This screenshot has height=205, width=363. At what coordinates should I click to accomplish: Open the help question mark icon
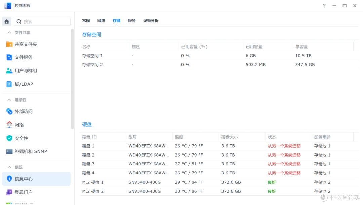(x=324, y=6)
